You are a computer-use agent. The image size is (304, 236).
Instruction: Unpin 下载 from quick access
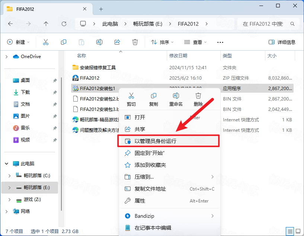pyautogui.click(x=55, y=92)
